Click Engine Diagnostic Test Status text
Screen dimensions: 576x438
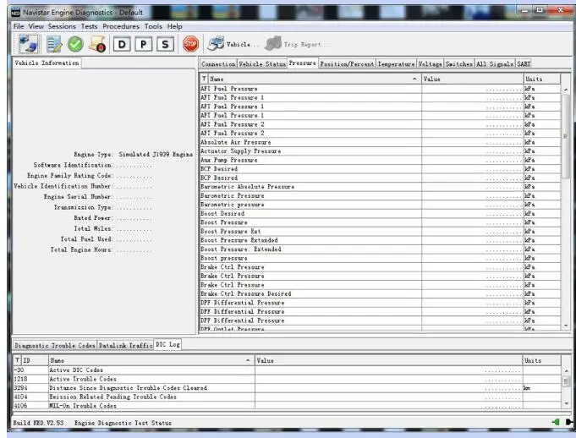123,423
